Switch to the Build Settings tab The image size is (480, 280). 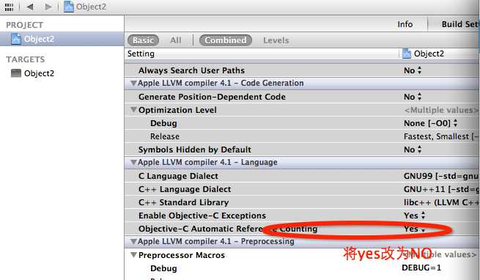click(459, 24)
